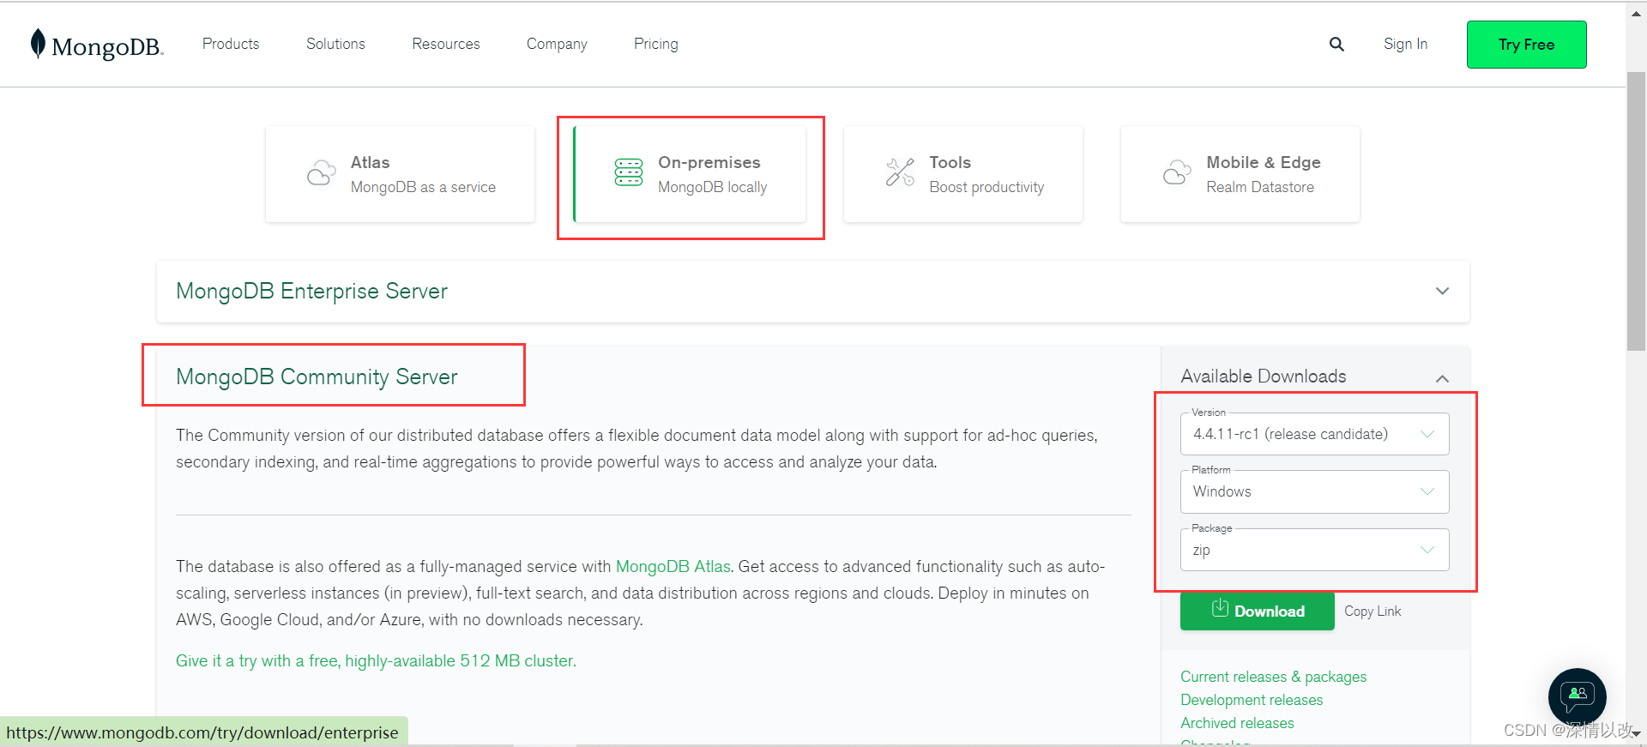The image size is (1647, 747).
Task: Select the Atlas MongoDB as a service tab
Action: (400, 174)
